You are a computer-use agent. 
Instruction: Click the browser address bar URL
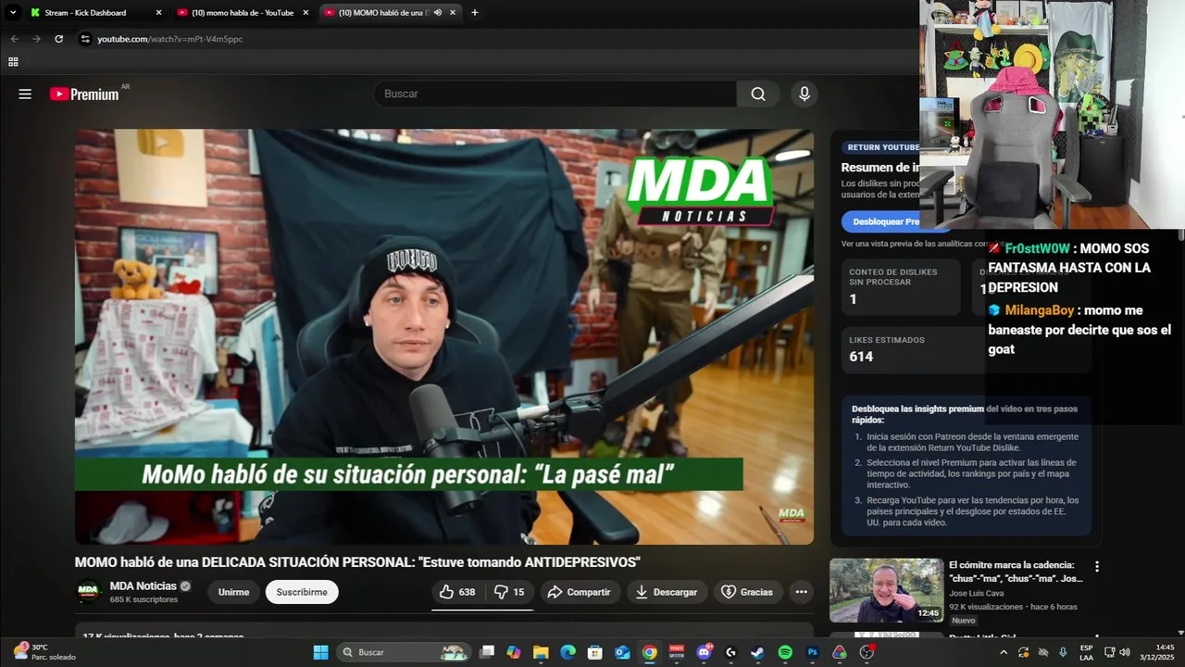(x=170, y=39)
